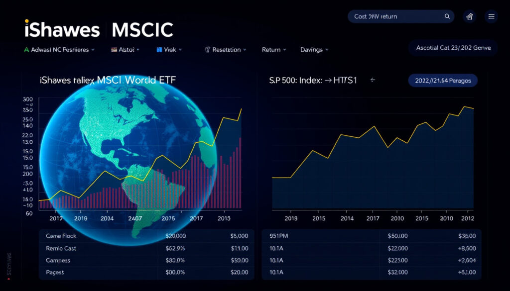Click the blue Viek icon
Image resolution: width=510 pixels, height=291 pixels.
[159, 50]
